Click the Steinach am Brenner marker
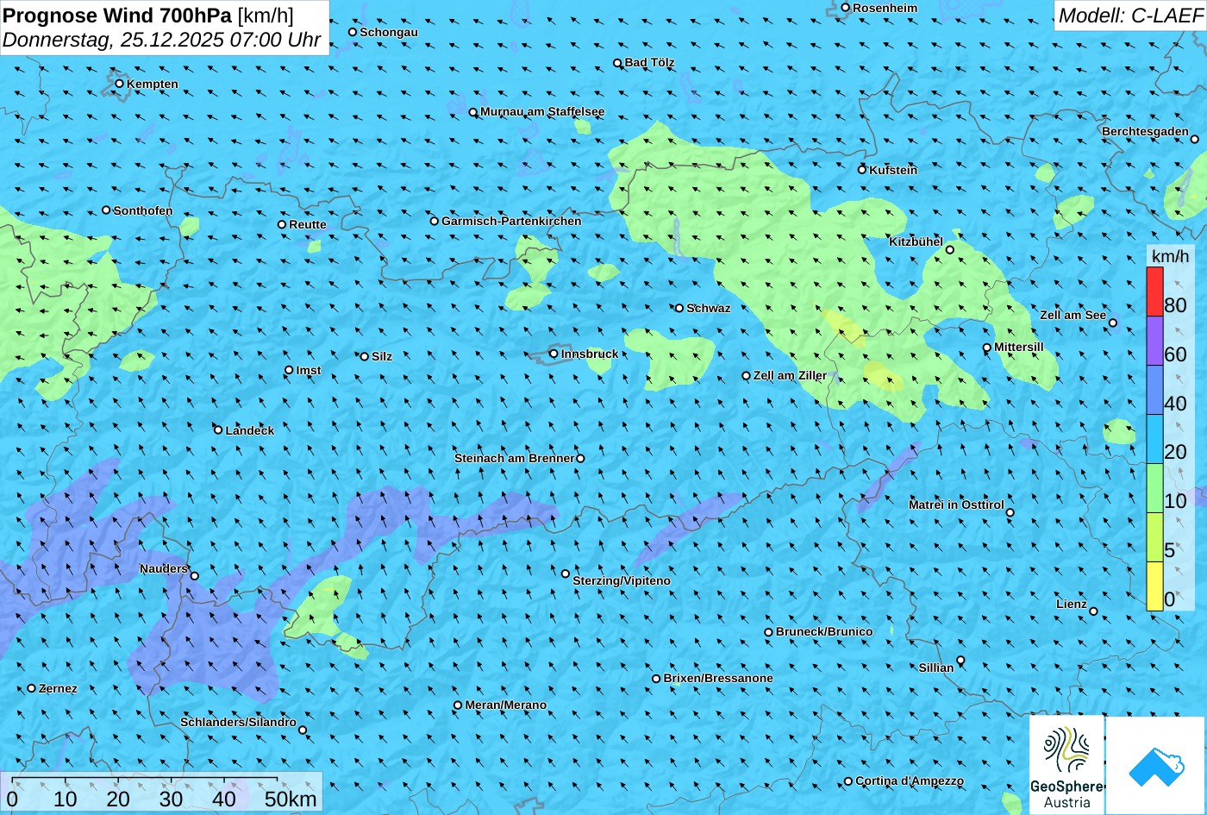This screenshot has height=815, width=1207. 580,459
